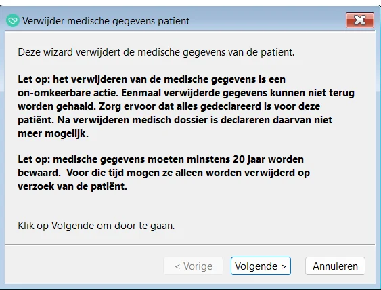Click the line verzoek van de patiënt.
The height and width of the screenshot is (290, 381).
pos(72,186)
